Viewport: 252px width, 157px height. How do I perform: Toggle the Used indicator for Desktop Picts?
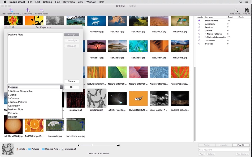(199, 20)
